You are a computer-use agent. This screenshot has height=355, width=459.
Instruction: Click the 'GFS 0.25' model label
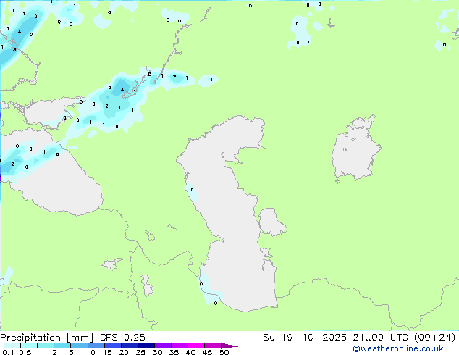(x=122, y=337)
